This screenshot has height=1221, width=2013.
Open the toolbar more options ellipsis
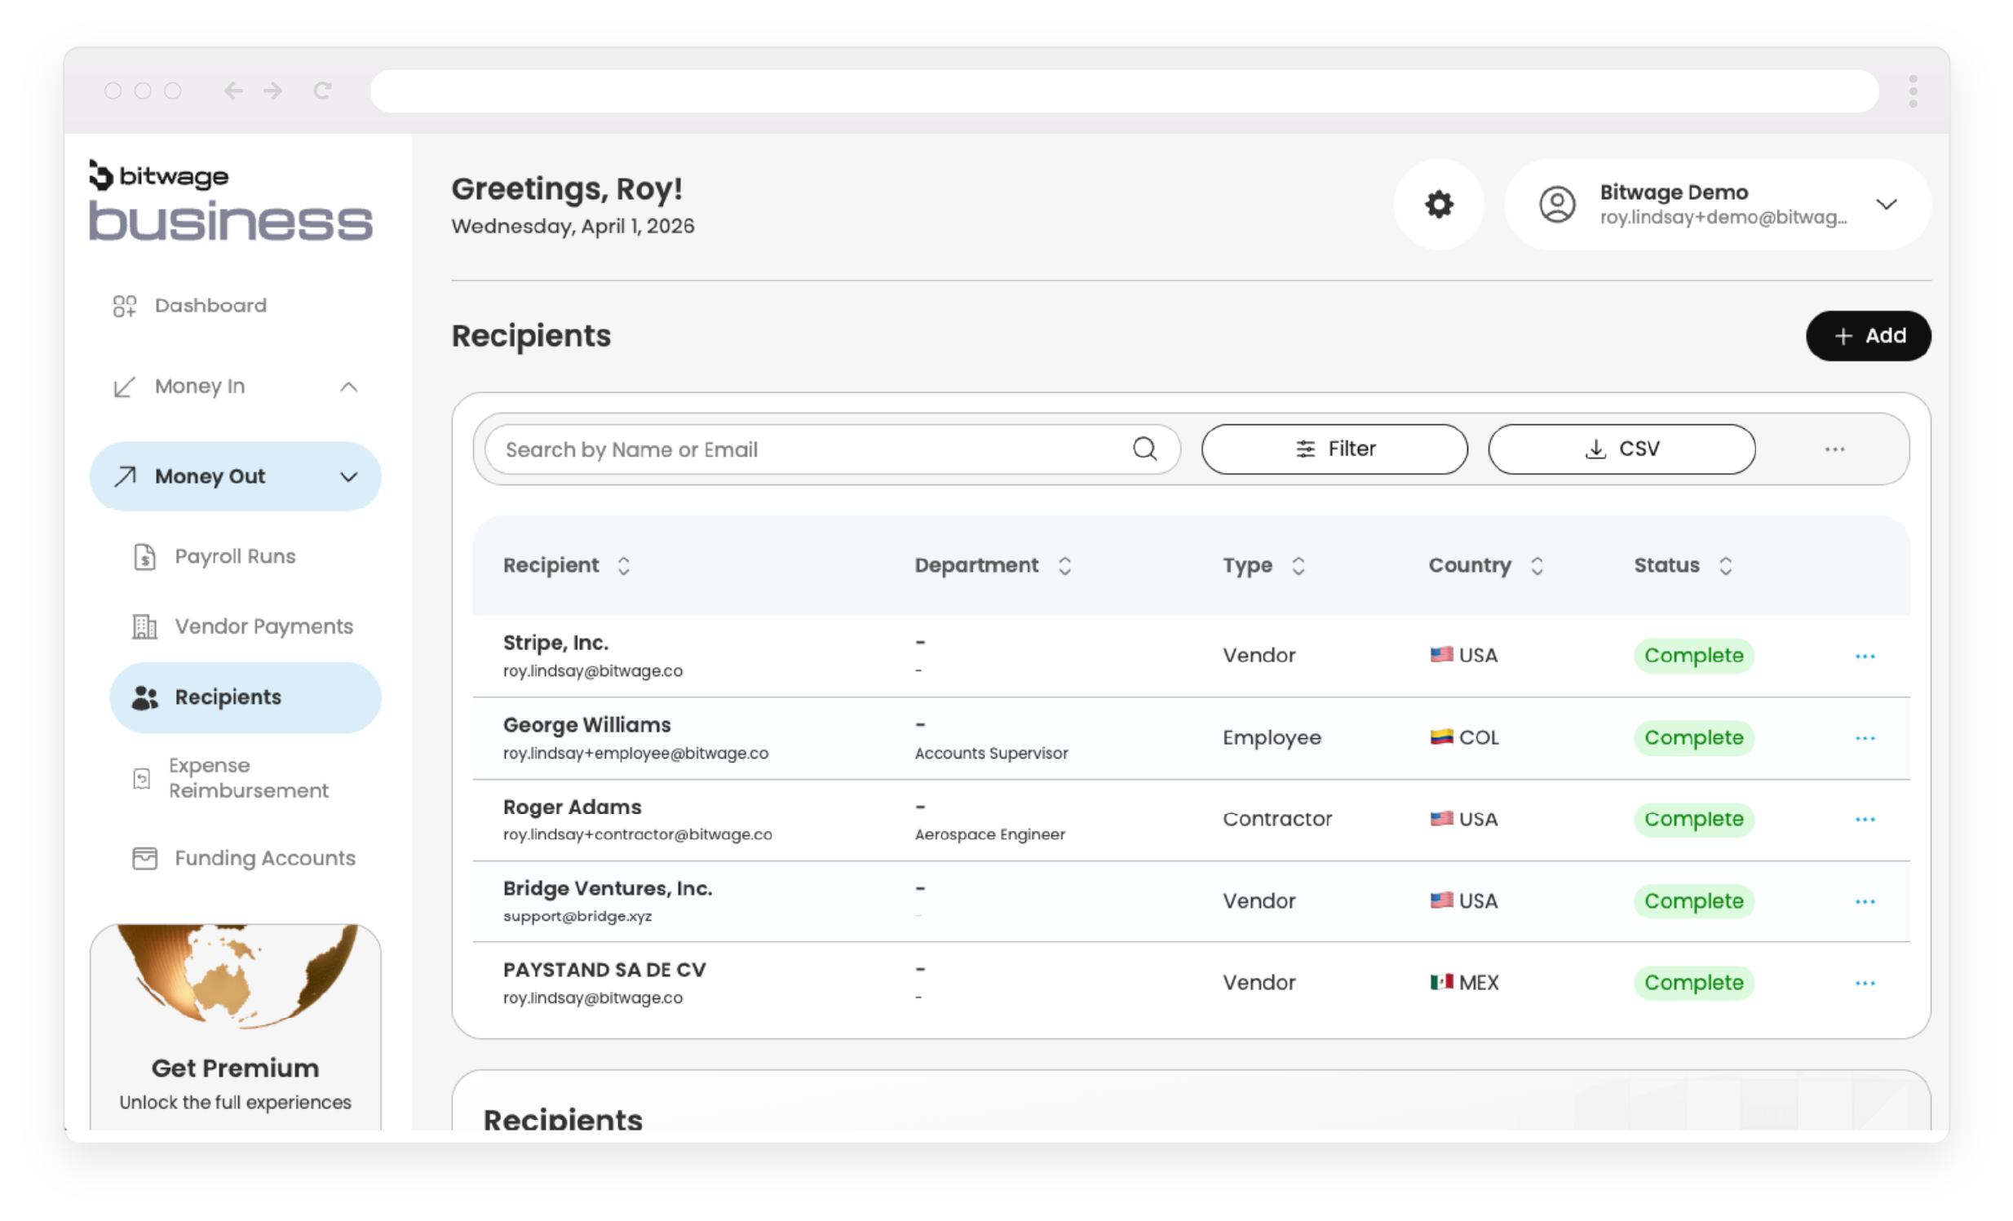[1834, 449]
